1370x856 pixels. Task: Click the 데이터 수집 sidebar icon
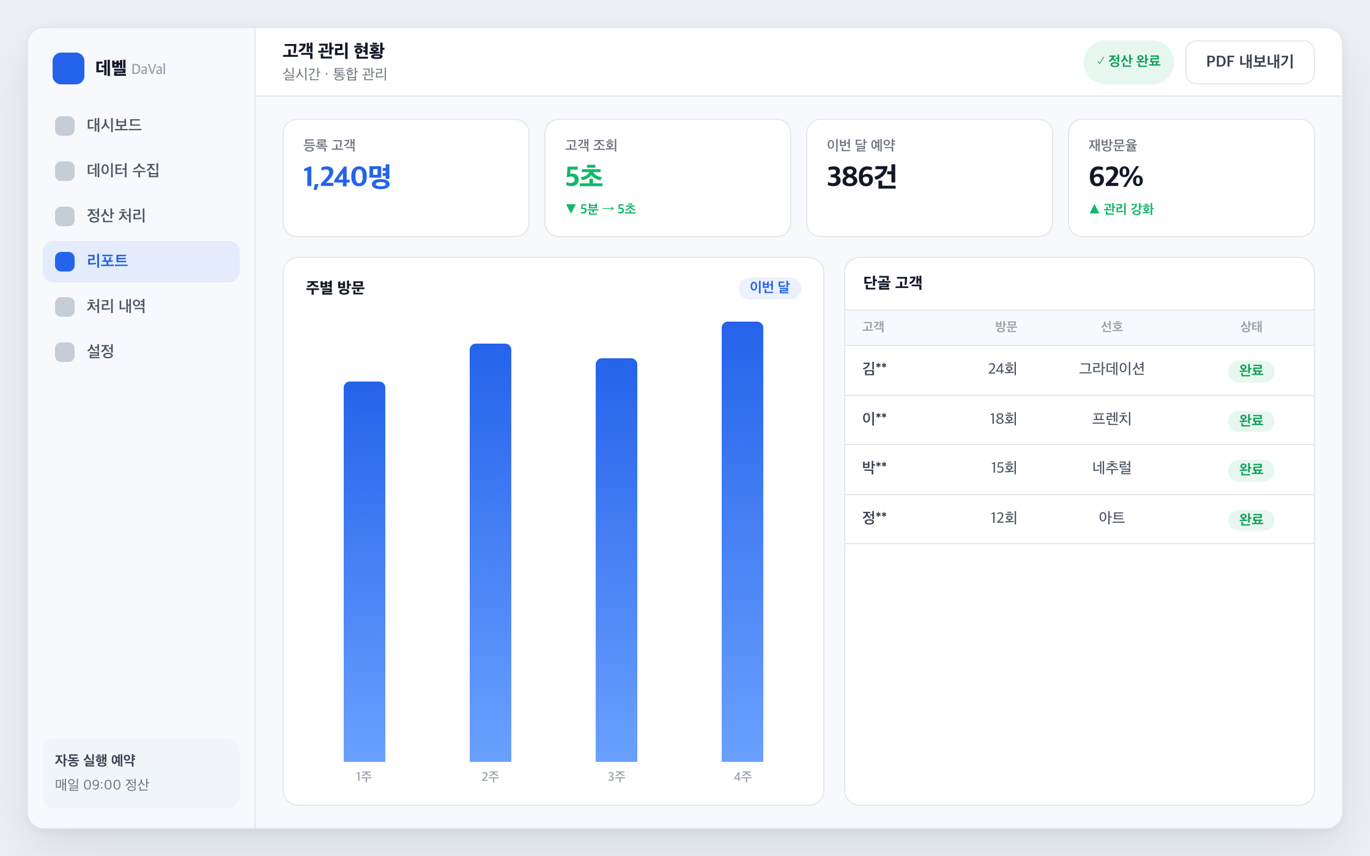65,171
